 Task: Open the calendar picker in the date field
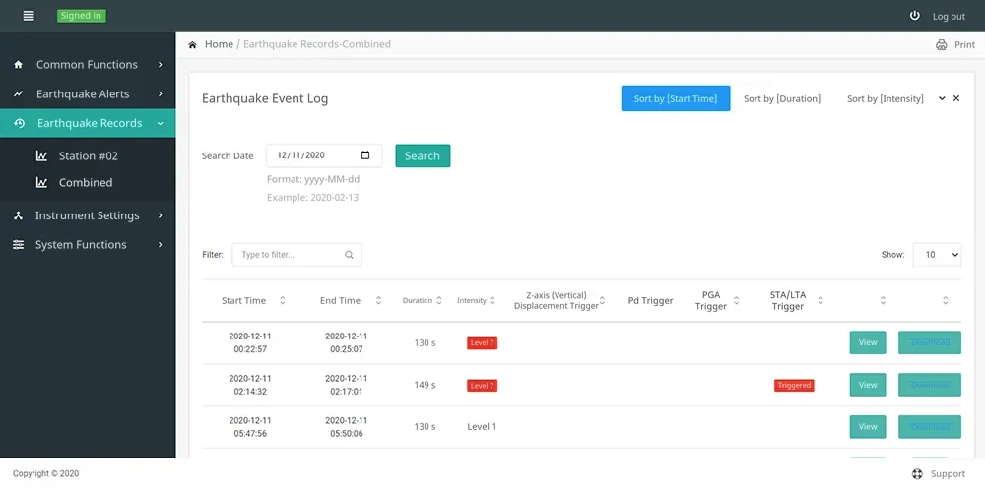pos(365,155)
